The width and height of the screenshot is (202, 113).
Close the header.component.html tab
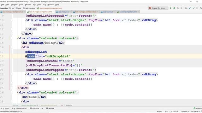pos(138,12)
